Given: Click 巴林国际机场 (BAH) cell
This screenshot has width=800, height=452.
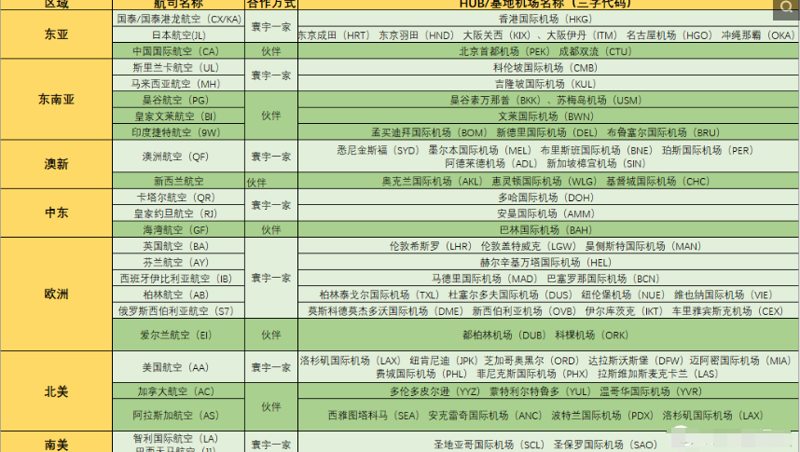Looking at the screenshot, I should coord(548,229).
